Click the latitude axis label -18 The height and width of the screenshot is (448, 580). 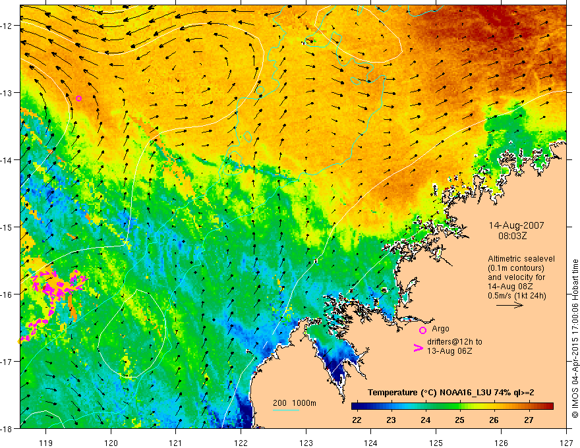click(x=7, y=428)
